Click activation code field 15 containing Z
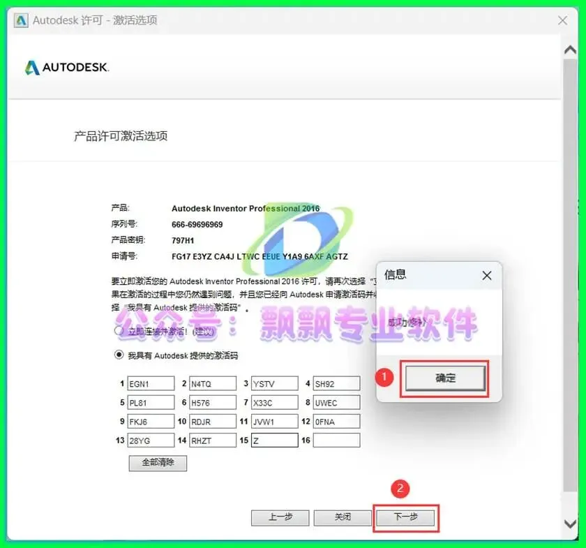 [x=275, y=440]
